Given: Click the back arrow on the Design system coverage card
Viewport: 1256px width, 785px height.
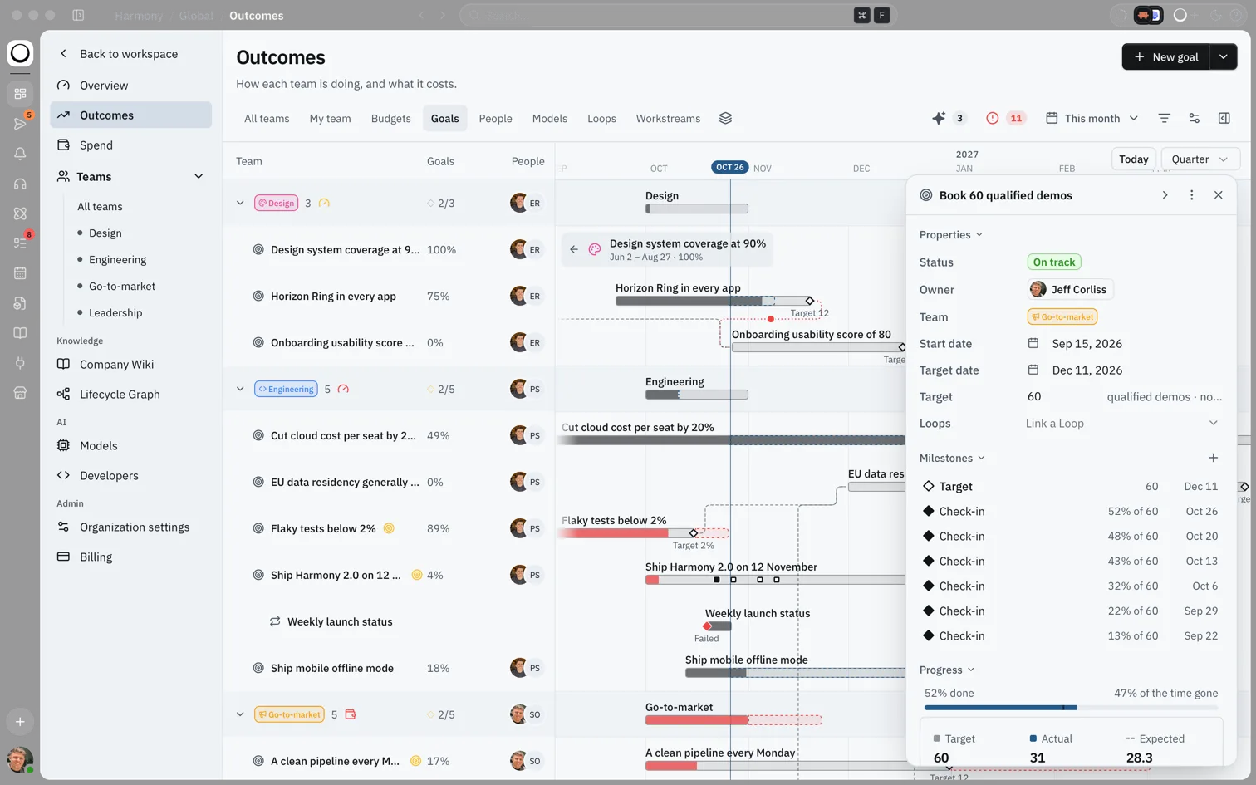Looking at the screenshot, I should coord(574,249).
